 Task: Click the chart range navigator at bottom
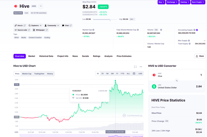pyautogui.click(x=81, y=135)
